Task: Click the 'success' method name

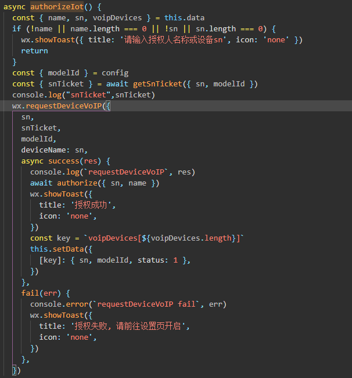Action: [64, 161]
